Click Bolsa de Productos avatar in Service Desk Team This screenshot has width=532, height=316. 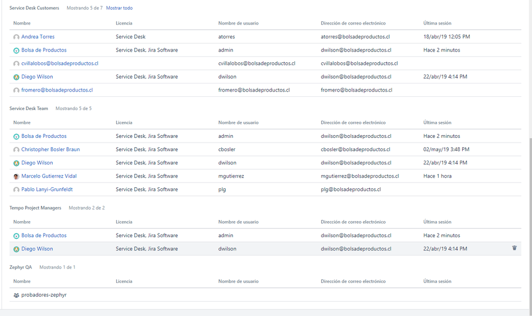[x=17, y=136]
